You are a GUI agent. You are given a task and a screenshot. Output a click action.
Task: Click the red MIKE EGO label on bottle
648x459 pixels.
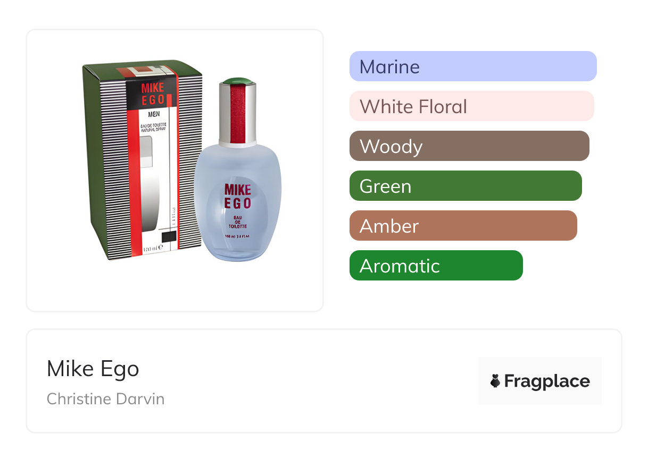(x=237, y=196)
